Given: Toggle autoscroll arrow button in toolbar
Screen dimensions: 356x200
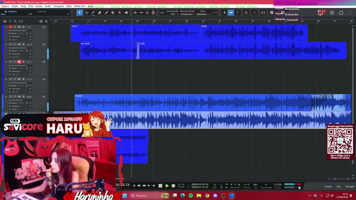Looking at the screenshot, I should pyautogui.click(x=231, y=12).
